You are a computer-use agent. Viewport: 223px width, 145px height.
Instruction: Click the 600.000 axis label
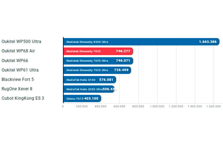click(x=119, y=106)
